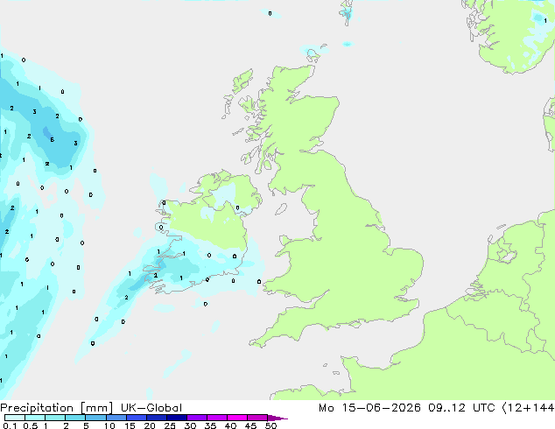
Task: Click the '[mm]' unit label
Action: (96, 408)
